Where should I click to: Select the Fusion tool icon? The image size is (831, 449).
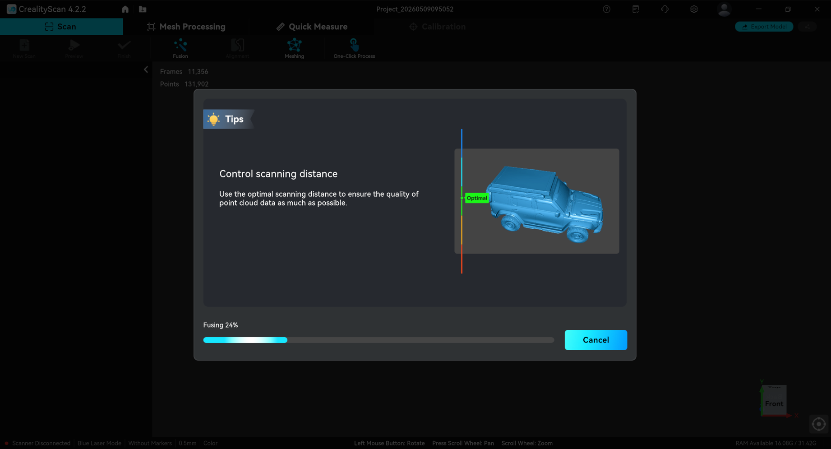point(180,45)
